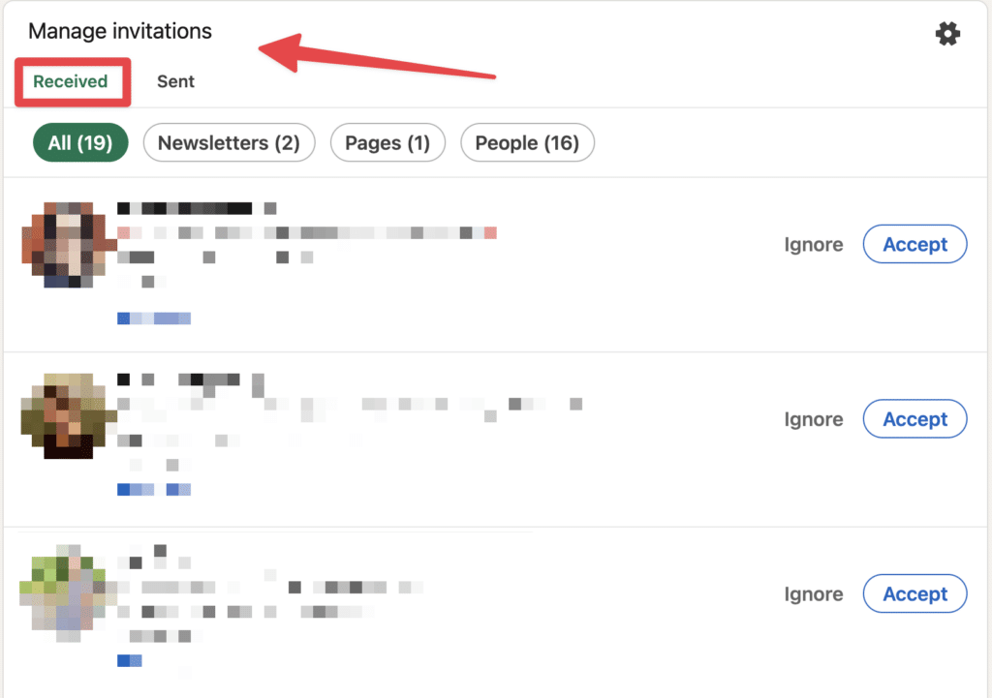
Task: Ignore the second invitation
Action: pos(813,418)
